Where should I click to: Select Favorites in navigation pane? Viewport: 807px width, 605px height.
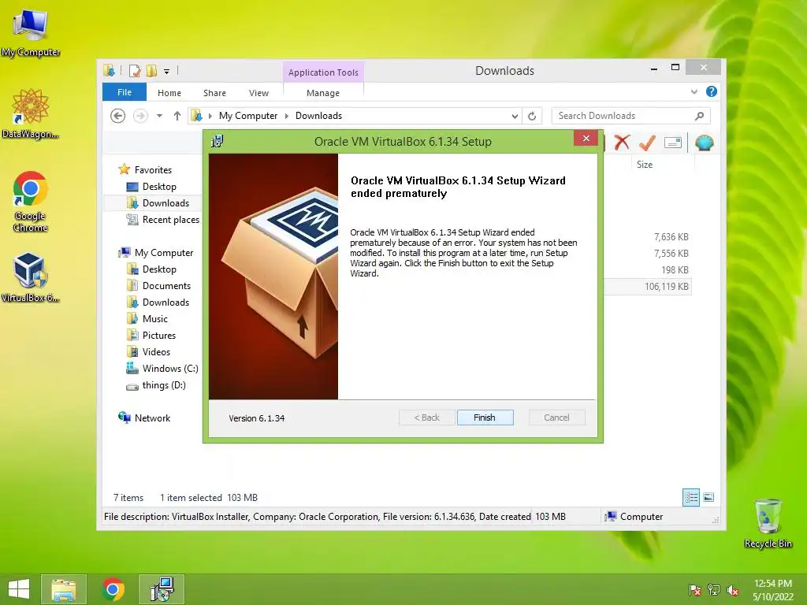(x=153, y=170)
